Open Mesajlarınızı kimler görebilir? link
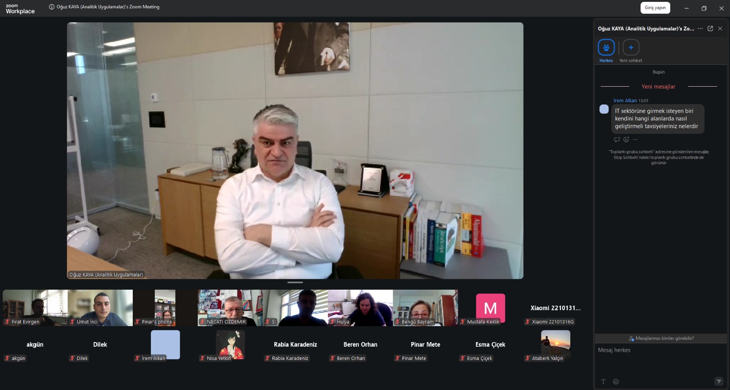730x390 pixels. click(661, 338)
